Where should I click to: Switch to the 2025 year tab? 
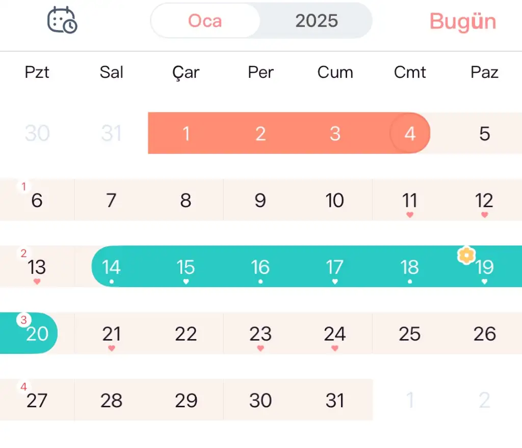pyautogui.click(x=317, y=21)
